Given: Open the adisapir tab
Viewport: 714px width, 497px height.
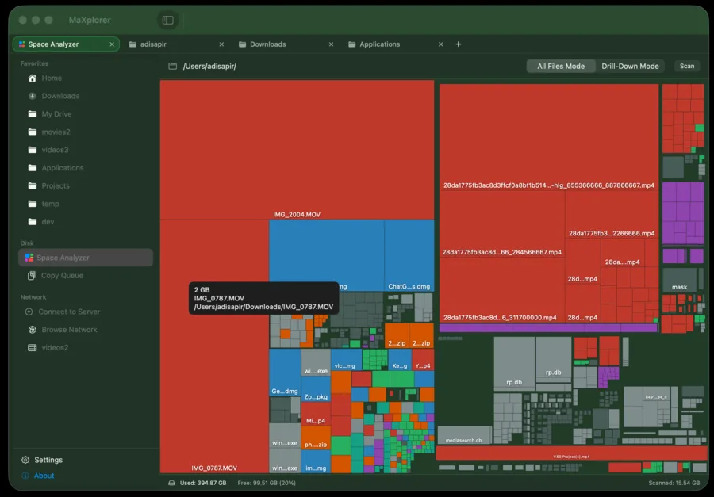Looking at the screenshot, I should pyautogui.click(x=175, y=44).
